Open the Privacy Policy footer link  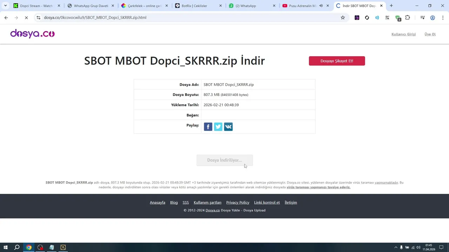click(238, 202)
